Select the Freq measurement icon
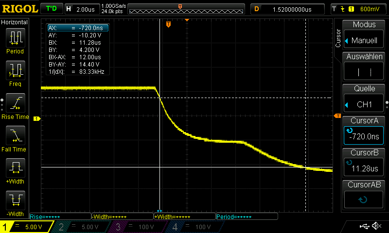This screenshot has height=233, width=389. click(x=15, y=73)
